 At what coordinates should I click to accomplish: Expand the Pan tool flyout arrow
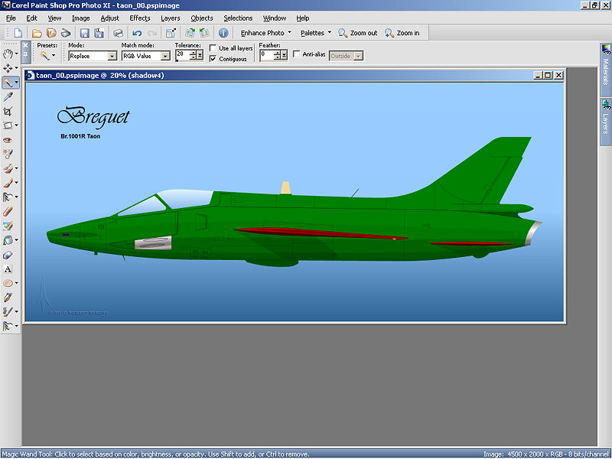pos(16,54)
